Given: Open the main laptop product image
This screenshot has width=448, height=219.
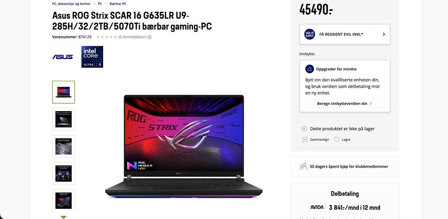Looking at the screenshot, I should (x=184, y=146).
